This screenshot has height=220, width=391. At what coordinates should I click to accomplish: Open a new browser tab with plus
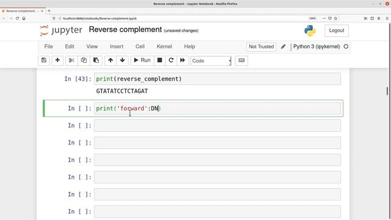click(49, 11)
